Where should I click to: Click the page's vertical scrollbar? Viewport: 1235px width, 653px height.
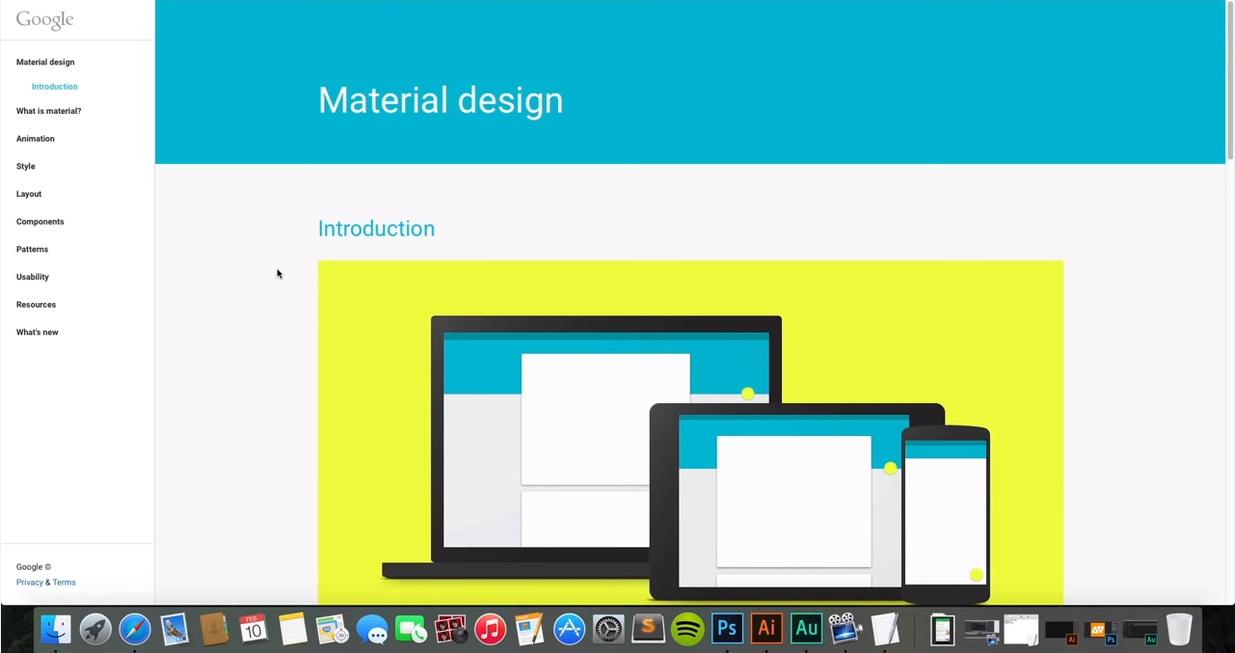click(1229, 82)
